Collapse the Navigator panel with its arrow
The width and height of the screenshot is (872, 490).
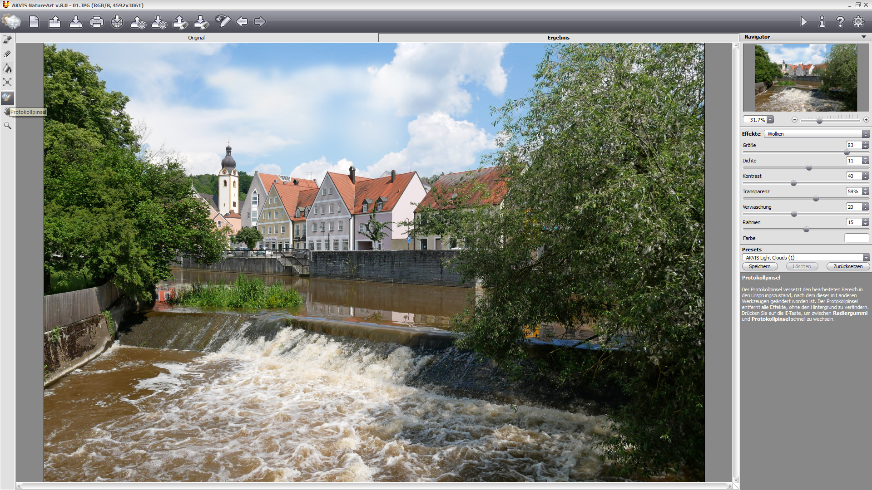[x=863, y=37]
